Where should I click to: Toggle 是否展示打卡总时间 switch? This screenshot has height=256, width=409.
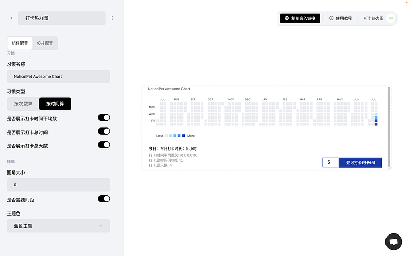pyautogui.click(x=104, y=131)
